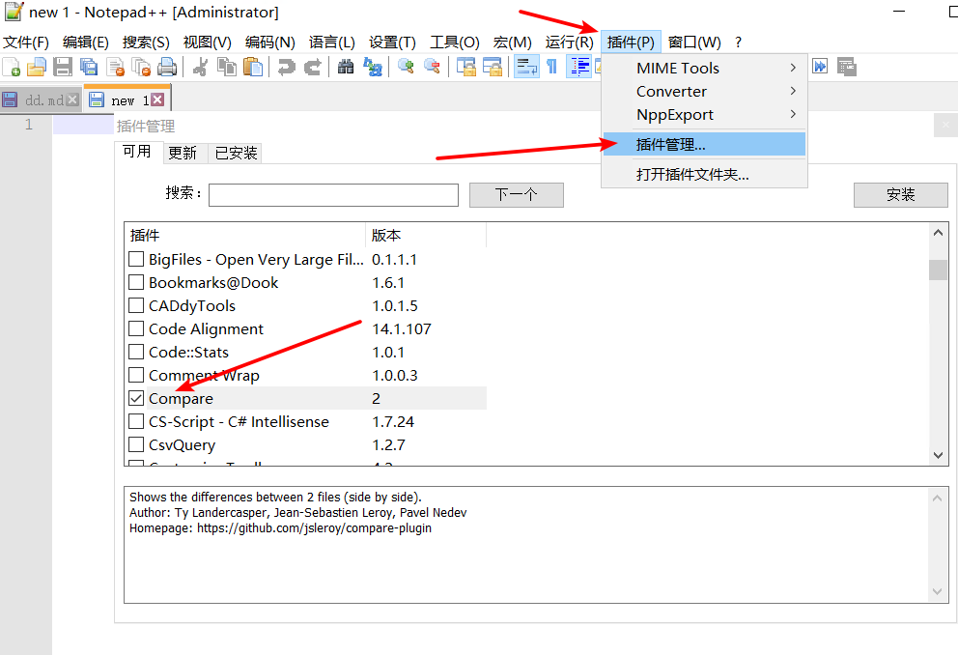The image size is (958, 655).
Task: Click the plugin 搜索 input field
Action: tap(333, 195)
